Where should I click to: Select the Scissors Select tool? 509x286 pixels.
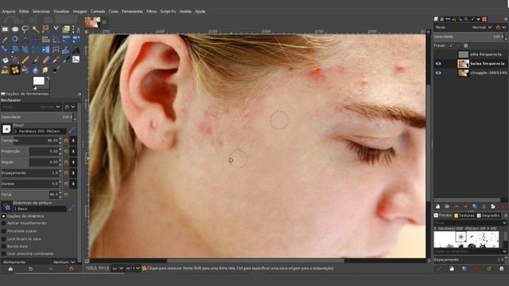[x=56, y=29]
